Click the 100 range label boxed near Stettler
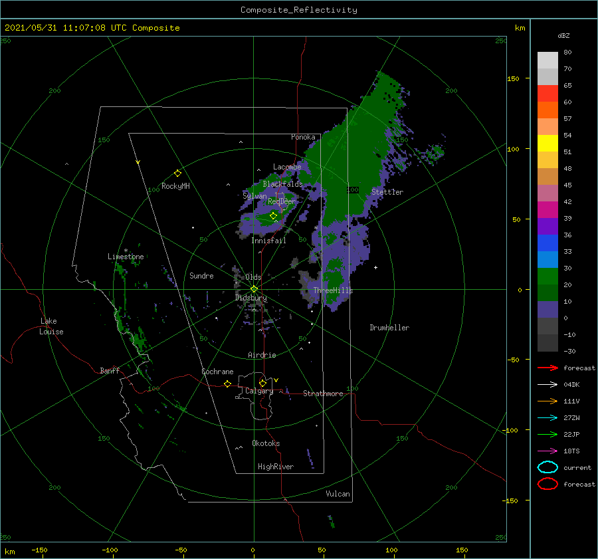 coord(353,189)
